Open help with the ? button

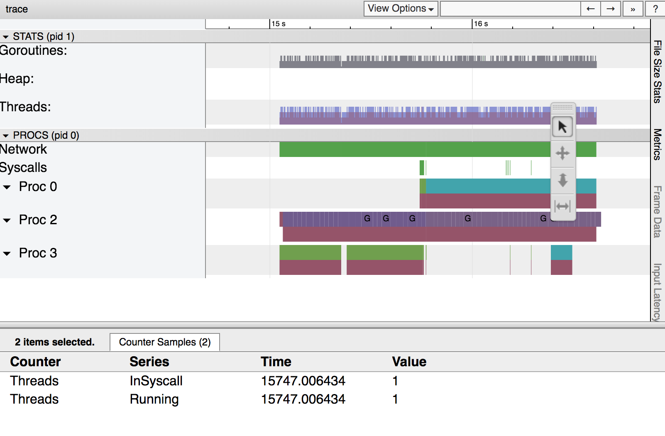coord(655,9)
